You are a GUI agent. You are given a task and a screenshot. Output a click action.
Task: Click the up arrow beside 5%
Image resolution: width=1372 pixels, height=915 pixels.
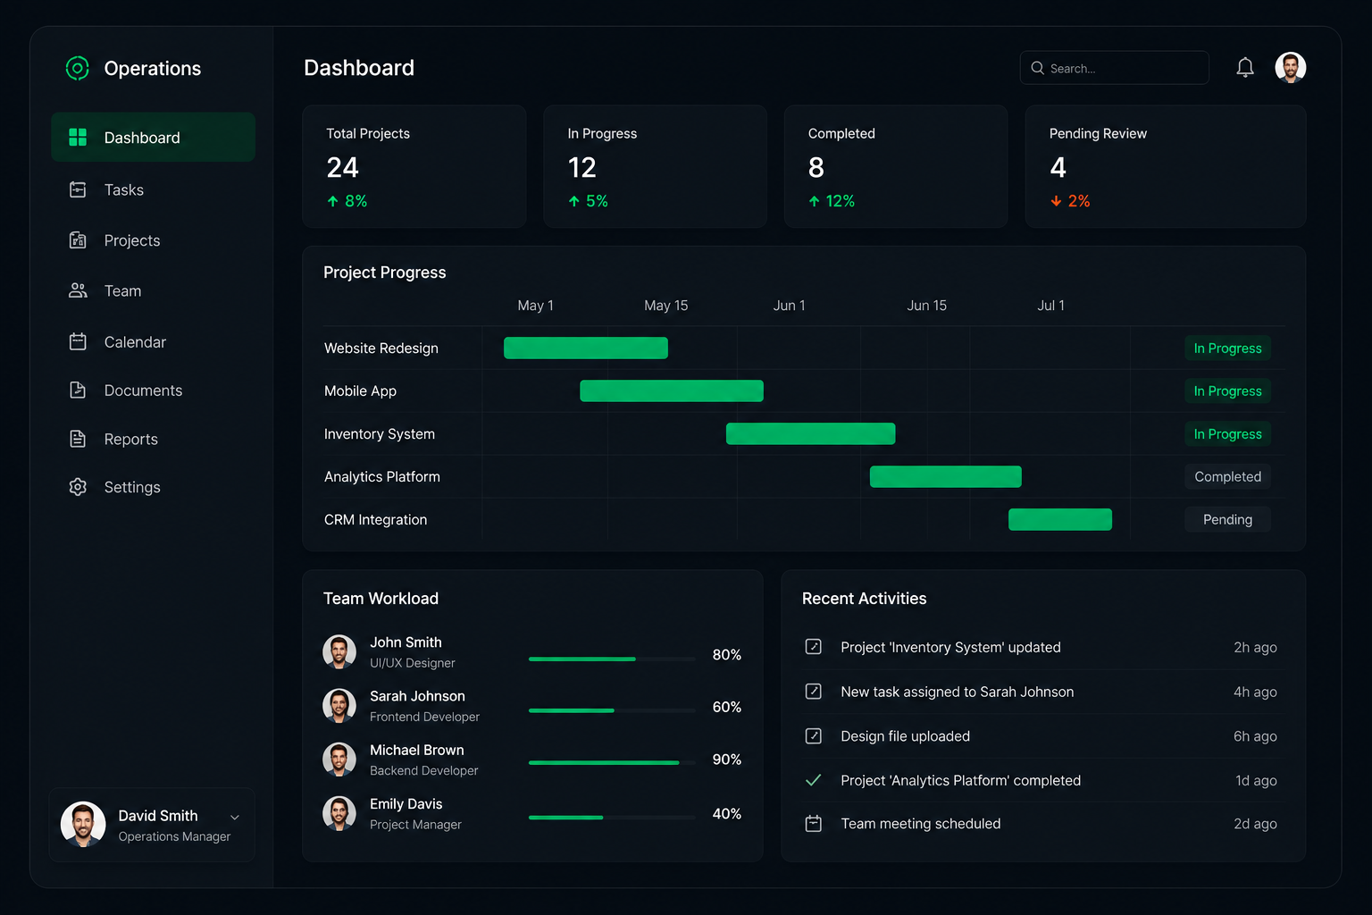(x=573, y=201)
